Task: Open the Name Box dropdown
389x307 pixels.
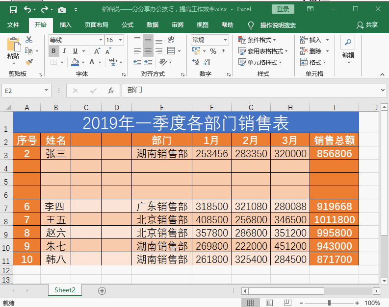Action: (x=46, y=91)
